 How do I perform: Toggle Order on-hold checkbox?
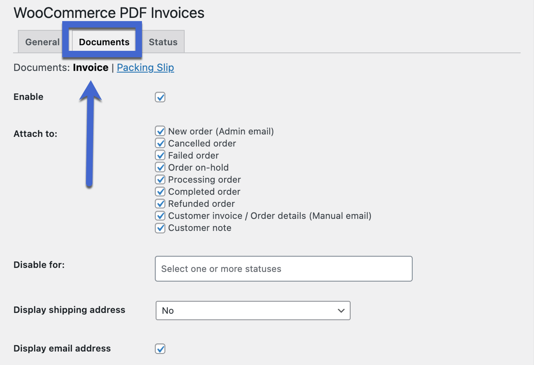click(x=160, y=167)
